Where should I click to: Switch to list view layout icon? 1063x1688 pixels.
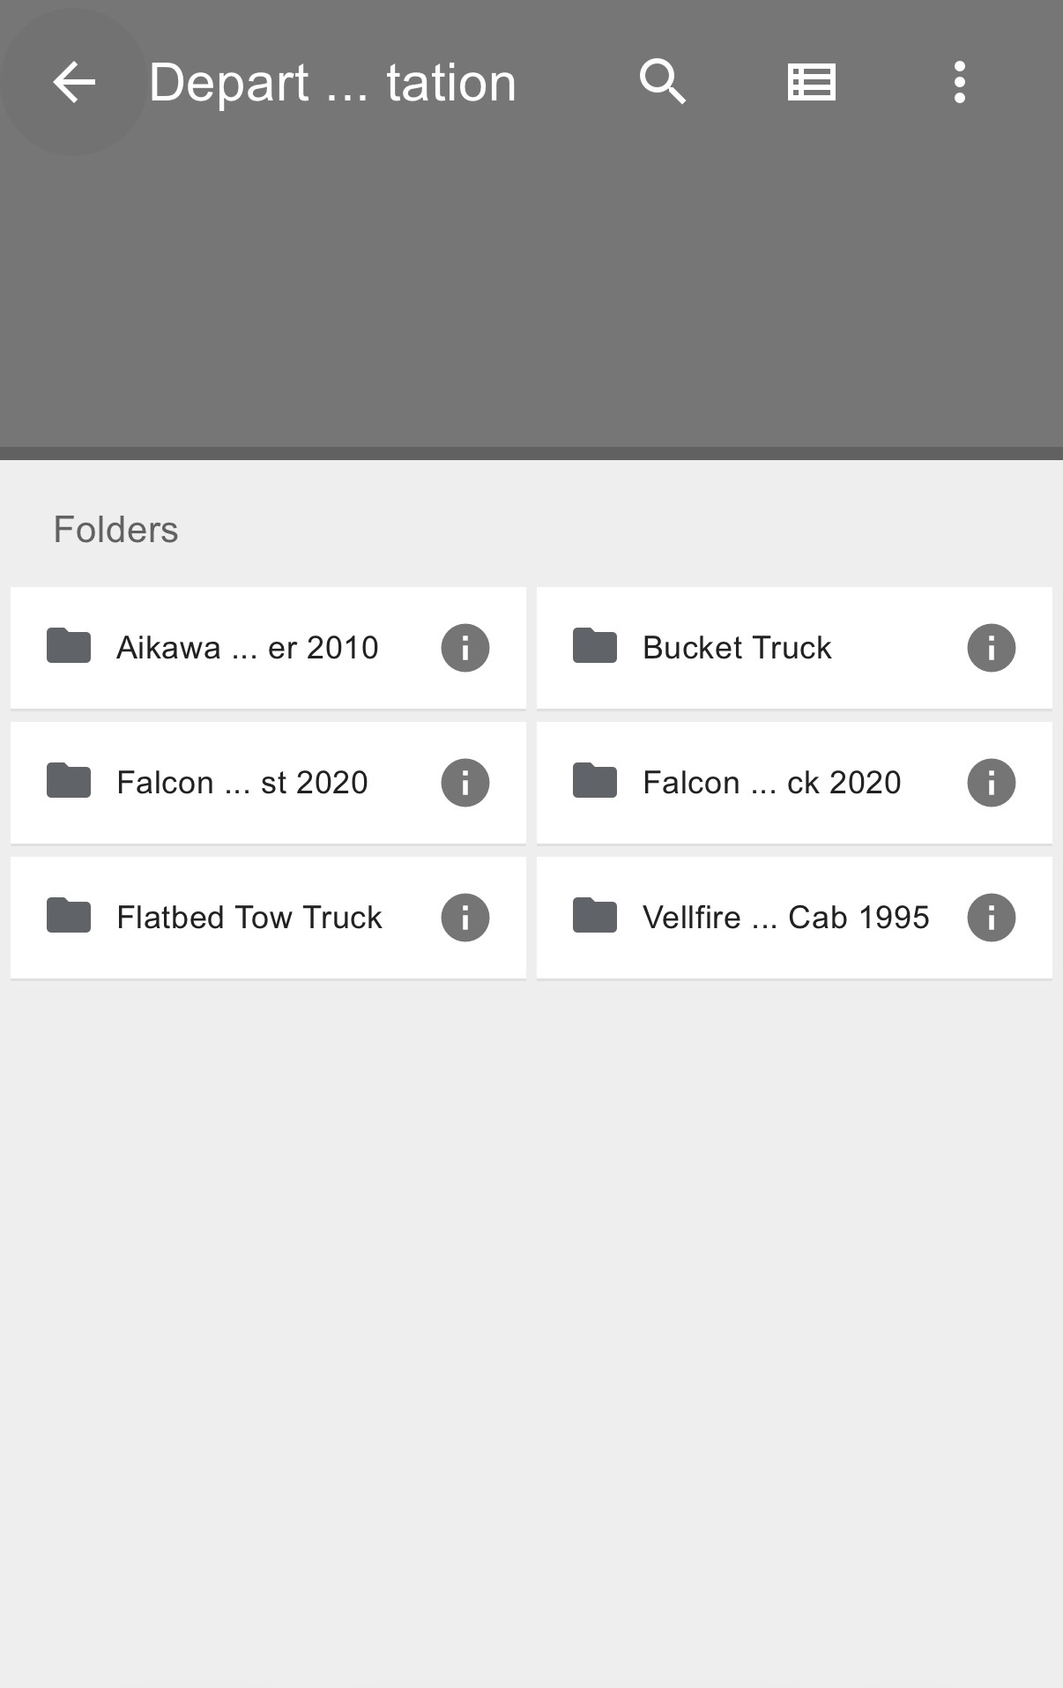click(811, 83)
